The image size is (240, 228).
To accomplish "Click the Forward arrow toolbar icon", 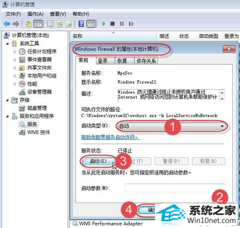I will (16, 24).
